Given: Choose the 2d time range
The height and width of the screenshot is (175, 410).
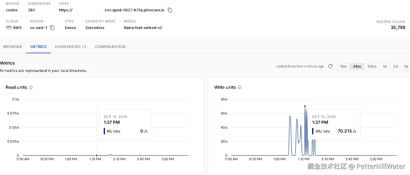Looking at the screenshot, I should [x=395, y=66].
